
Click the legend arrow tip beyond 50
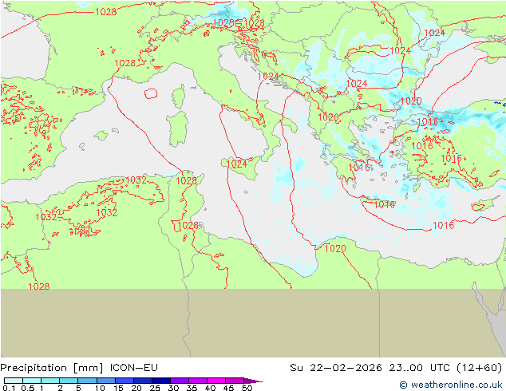tap(253, 381)
